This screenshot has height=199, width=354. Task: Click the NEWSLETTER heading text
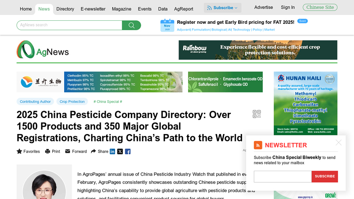pyautogui.click(x=286, y=145)
